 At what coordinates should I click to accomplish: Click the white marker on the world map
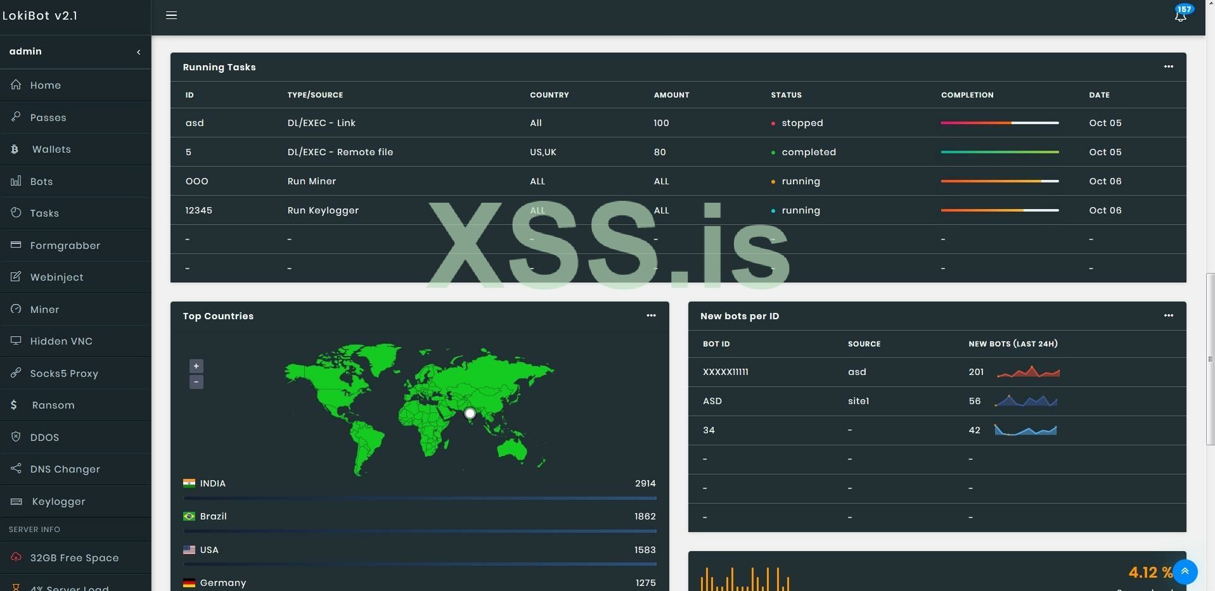pos(470,414)
